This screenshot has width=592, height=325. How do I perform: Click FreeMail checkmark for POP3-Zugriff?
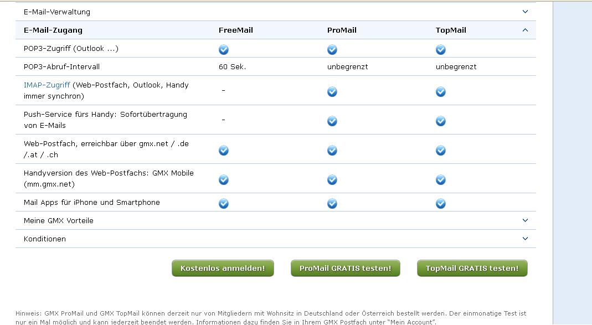(224, 49)
